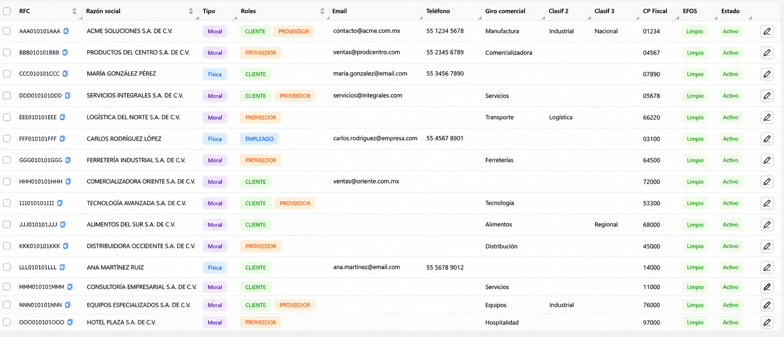The height and width of the screenshot is (337, 784).
Task: Click the Giro comercial column header
Action: pos(505,11)
